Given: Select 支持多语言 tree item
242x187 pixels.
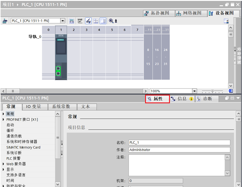Looking at the screenshot, I should pyautogui.click(x=16, y=175).
